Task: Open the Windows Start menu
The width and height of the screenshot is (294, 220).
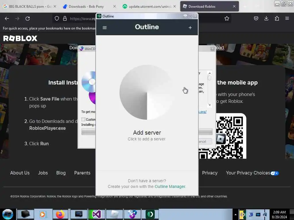Action: 8,214
